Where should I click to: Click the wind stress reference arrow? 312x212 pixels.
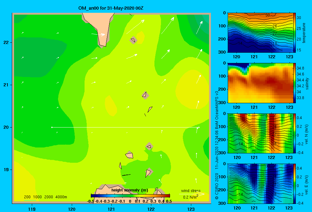tap(192, 194)
